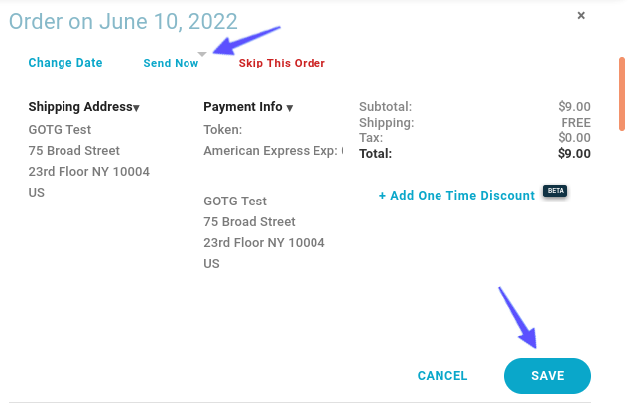Close the order dialog with the X
628x403 pixels.
581,15
